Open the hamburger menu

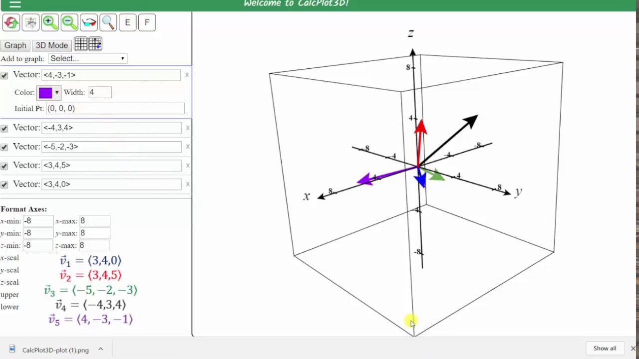click(15, 4)
